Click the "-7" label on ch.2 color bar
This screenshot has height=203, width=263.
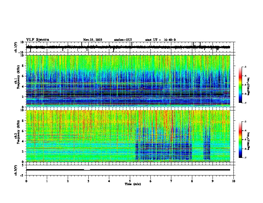(245, 158)
